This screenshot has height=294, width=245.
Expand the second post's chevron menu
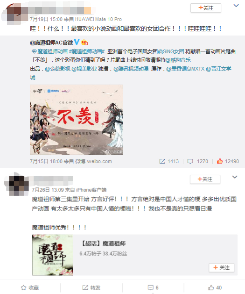[235, 177]
